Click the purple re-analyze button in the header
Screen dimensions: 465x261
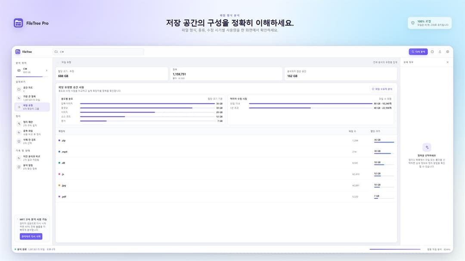[x=418, y=52]
